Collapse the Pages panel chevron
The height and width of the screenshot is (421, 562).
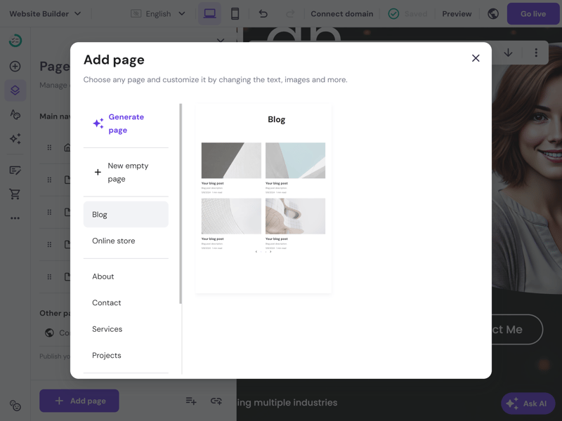(x=221, y=40)
